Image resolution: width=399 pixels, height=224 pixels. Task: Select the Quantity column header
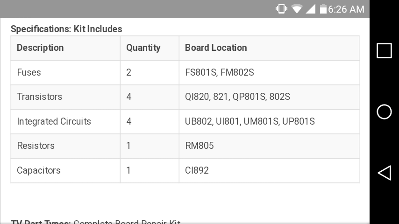[x=143, y=48]
